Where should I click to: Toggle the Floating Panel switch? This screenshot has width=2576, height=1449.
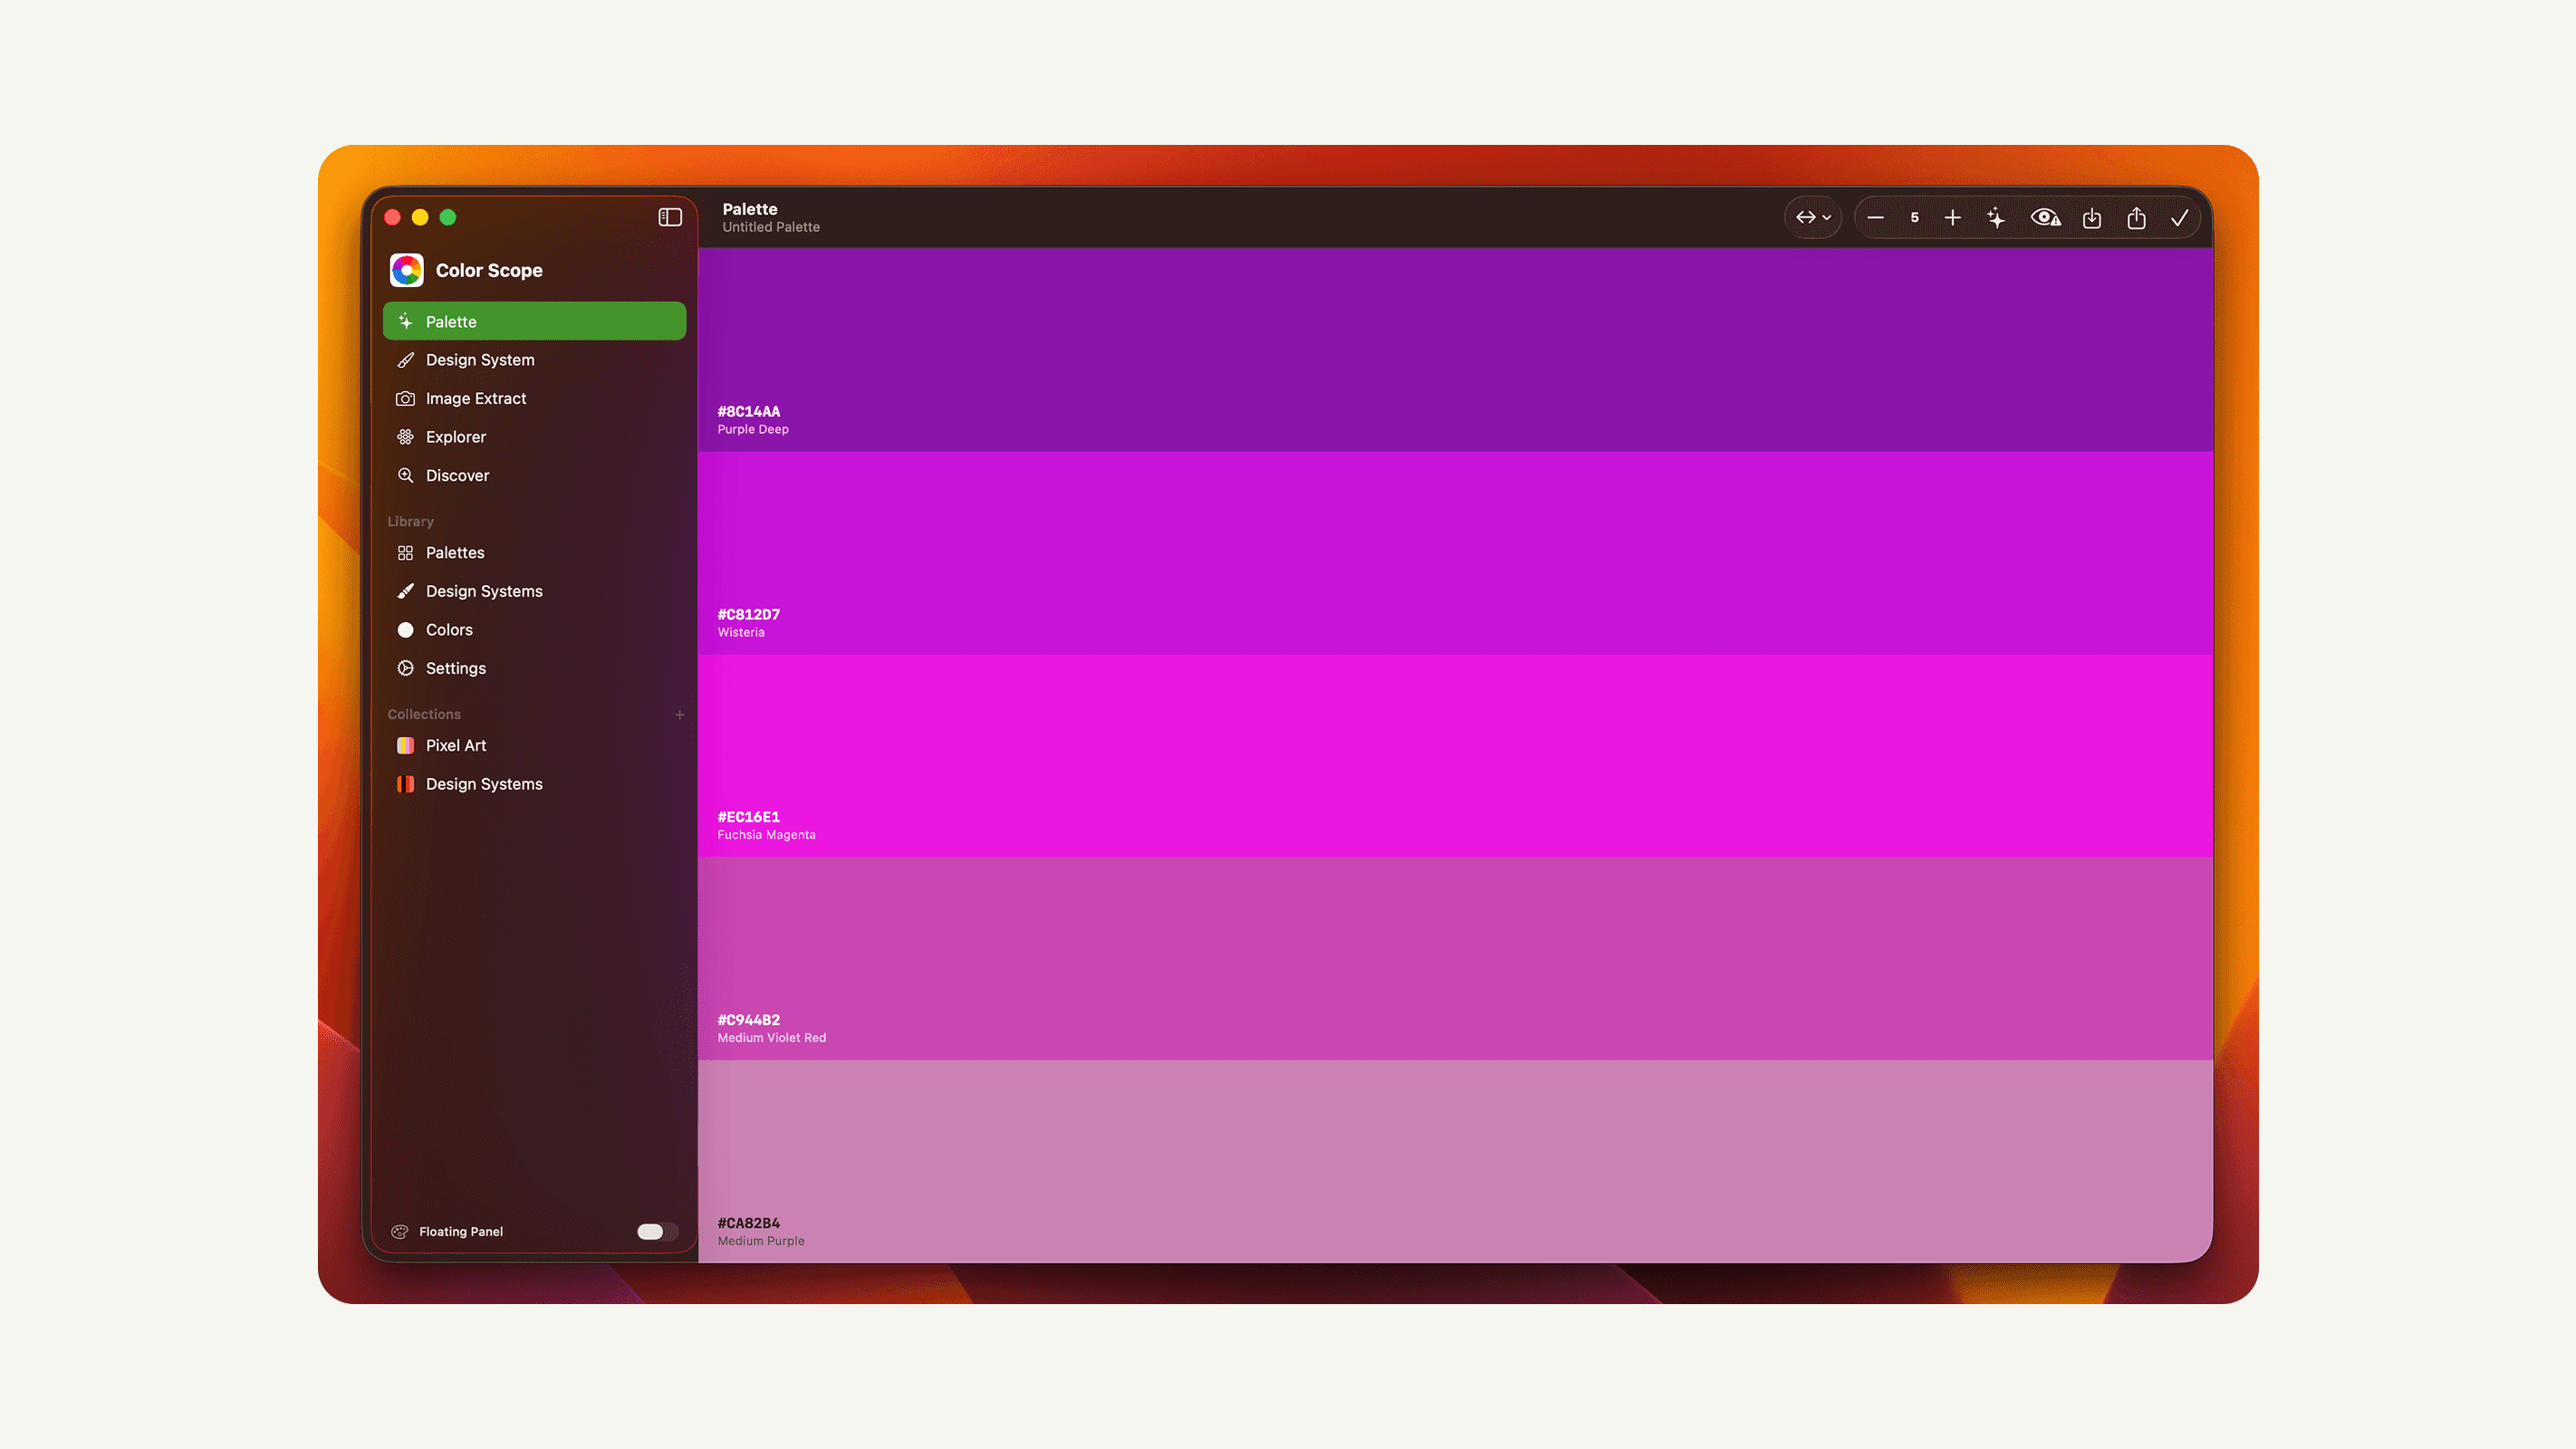(657, 1231)
